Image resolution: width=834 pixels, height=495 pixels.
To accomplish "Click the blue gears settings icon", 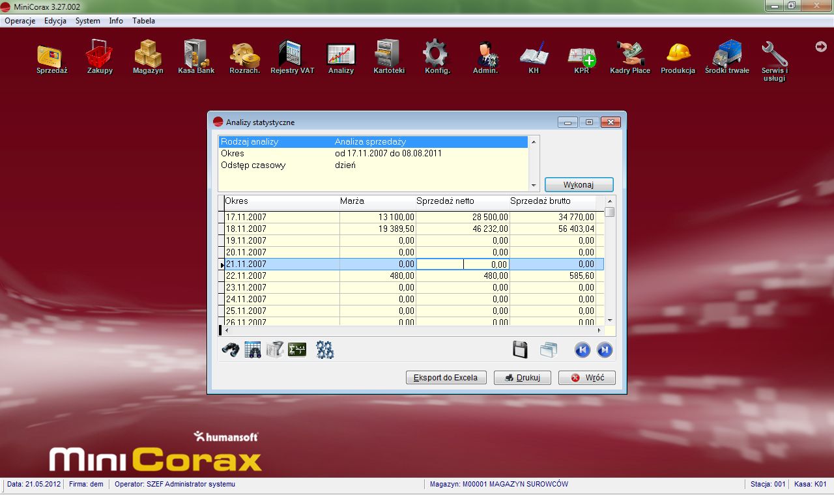I will [x=324, y=350].
